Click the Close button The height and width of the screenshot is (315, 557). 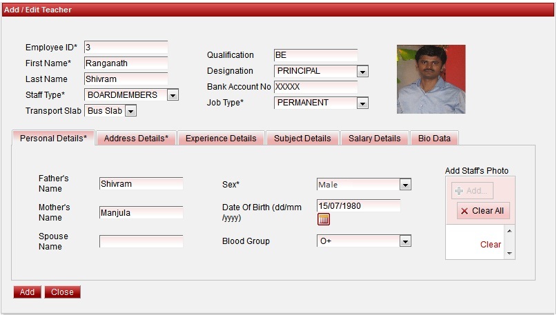coord(62,292)
